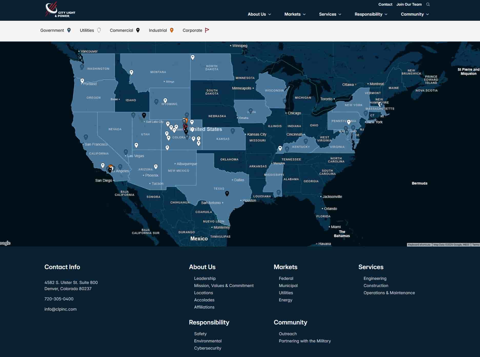
Task: Select the pin in Mississippi near Louisiana
Action: click(x=279, y=192)
